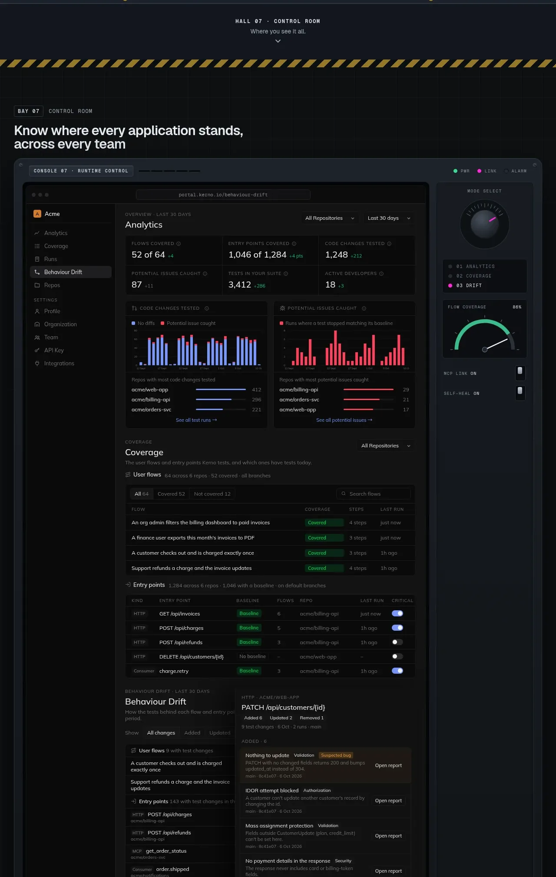556x877 pixels.
Task: Click info icon next to Flows Covered
Action: tap(179, 244)
